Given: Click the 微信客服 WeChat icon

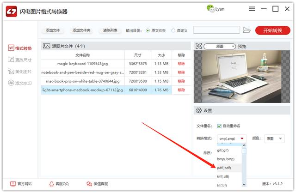Looking at the screenshot, I should [89, 184].
